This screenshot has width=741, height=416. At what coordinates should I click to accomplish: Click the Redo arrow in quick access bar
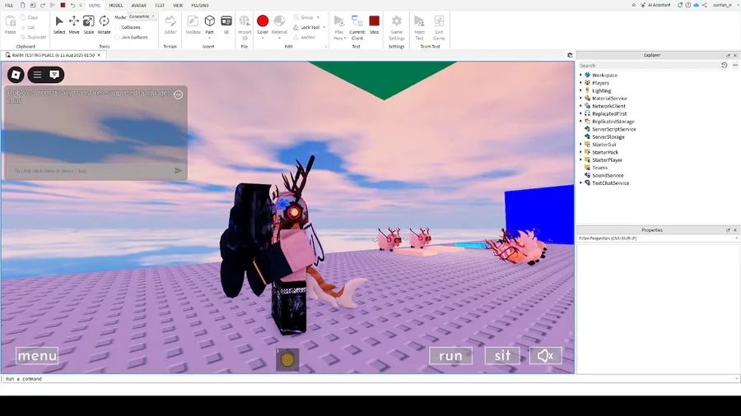[43, 5]
